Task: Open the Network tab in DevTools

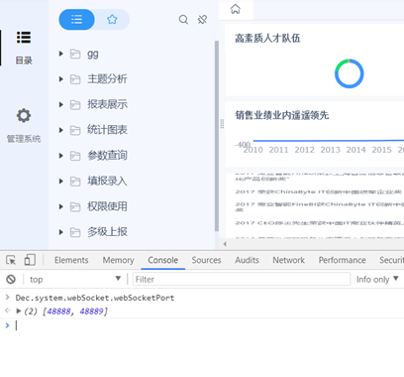Action: tap(288, 260)
